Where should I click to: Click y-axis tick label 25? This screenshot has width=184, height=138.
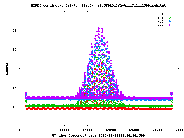[x=15, y=49]
